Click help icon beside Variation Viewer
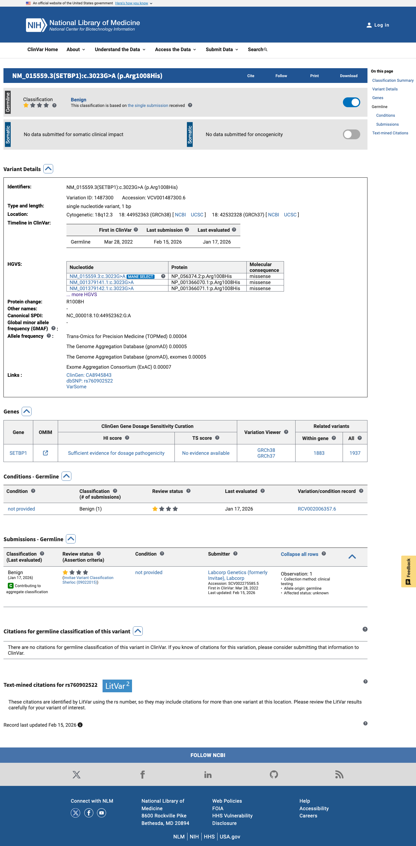The width and height of the screenshot is (416, 846). click(286, 432)
